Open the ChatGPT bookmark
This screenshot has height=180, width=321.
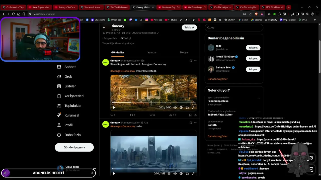point(230,20)
